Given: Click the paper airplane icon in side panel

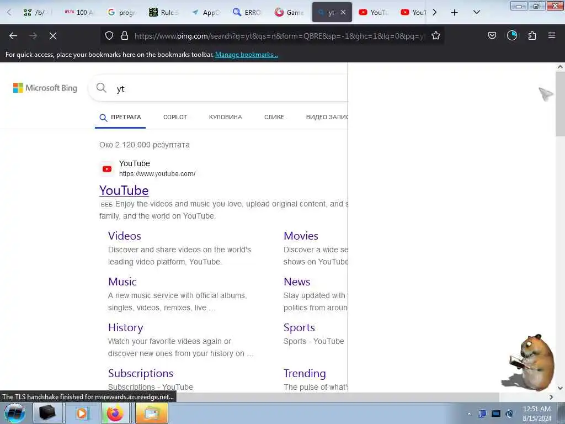Looking at the screenshot, I should (546, 94).
